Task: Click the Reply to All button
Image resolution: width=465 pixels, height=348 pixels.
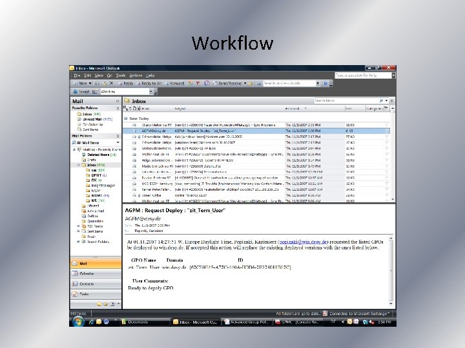Action: tap(149, 83)
